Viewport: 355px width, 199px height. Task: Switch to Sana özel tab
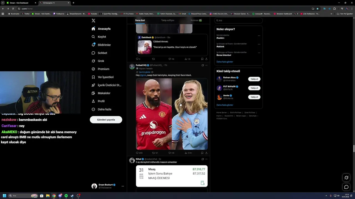140,20
